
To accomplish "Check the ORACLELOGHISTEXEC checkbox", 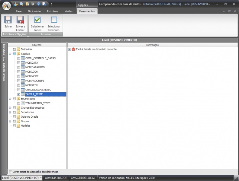I will tap(19, 90).
